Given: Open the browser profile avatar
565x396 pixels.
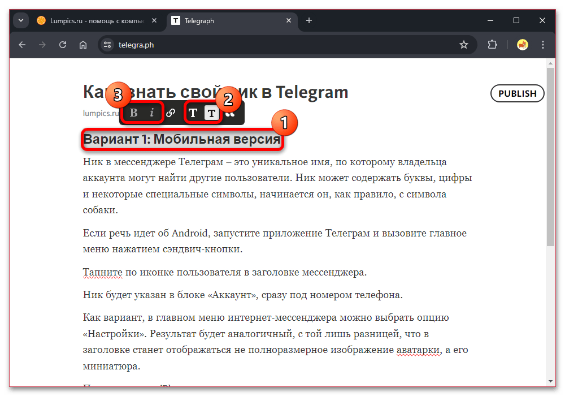Looking at the screenshot, I should click(x=523, y=45).
